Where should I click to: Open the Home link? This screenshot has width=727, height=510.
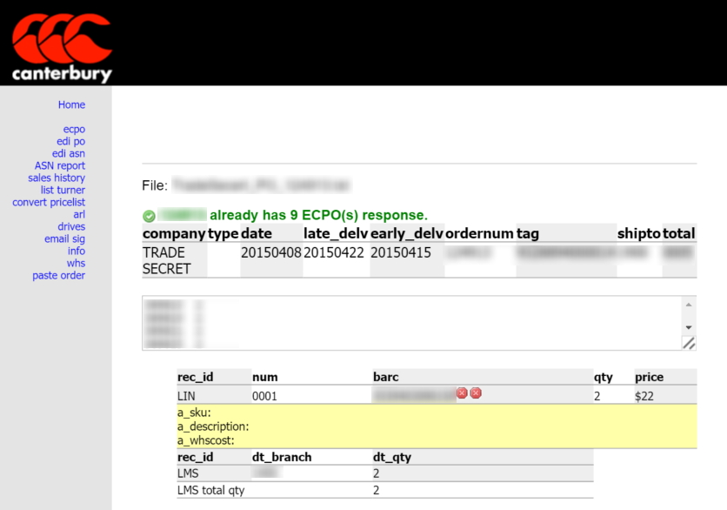pyautogui.click(x=71, y=105)
